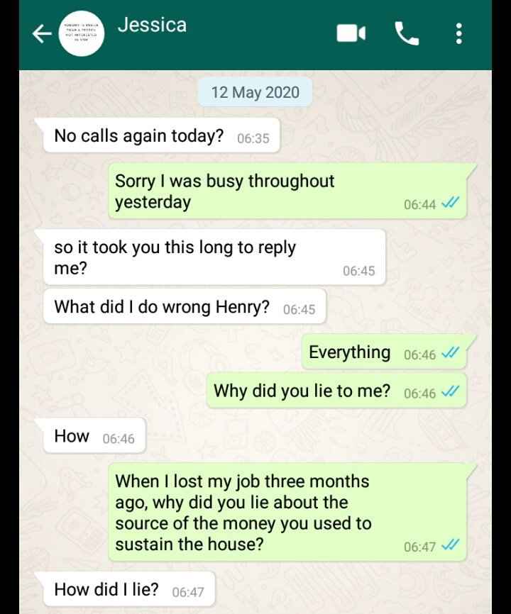Select 'What did I do wrong Henry?' message

click(185, 306)
